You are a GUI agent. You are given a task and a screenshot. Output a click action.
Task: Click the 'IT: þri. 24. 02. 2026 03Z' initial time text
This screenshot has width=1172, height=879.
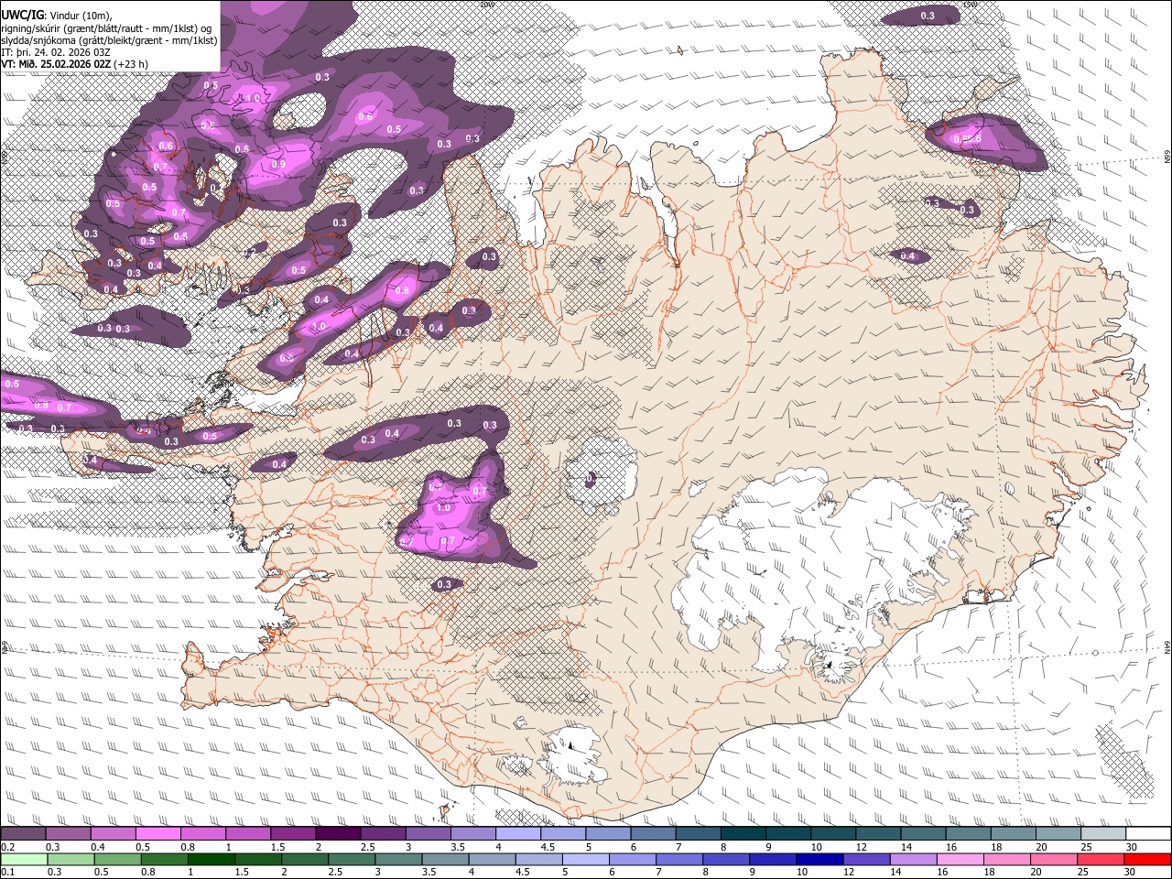(56, 52)
